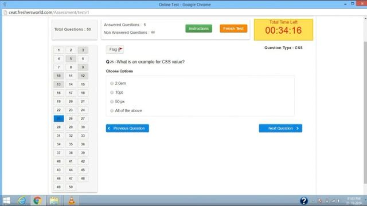This screenshot has width=367, height=206.
Task: Select the 2.0em option
Action: coord(112,84)
